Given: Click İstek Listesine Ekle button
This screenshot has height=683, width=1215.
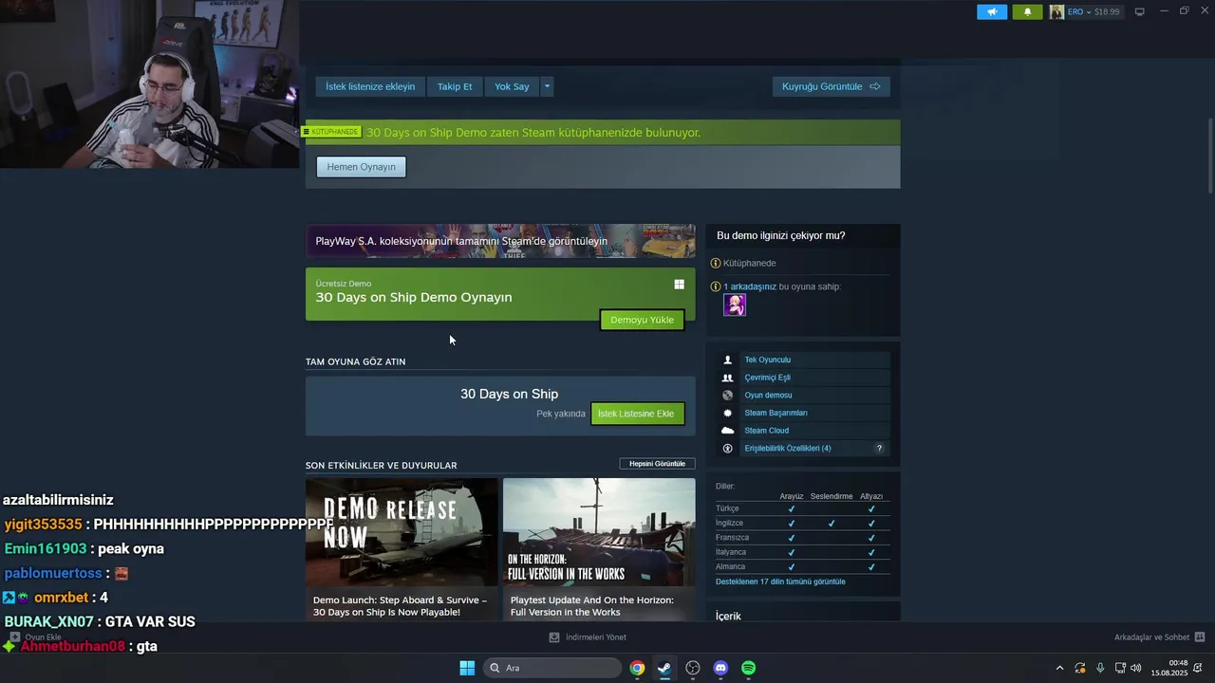Looking at the screenshot, I should 636,414.
